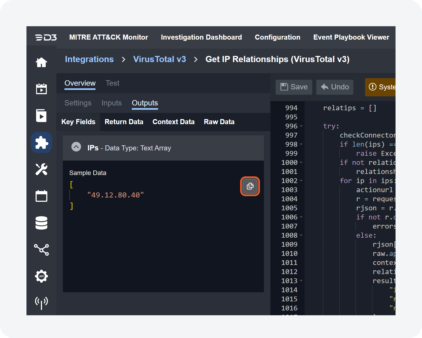Image resolution: width=422 pixels, height=338 pixels.
Task: Collapse the else block at line 1008
Action: point(301,235)
